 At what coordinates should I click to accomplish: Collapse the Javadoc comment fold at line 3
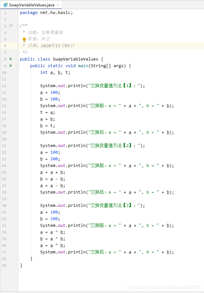[18, 26]
